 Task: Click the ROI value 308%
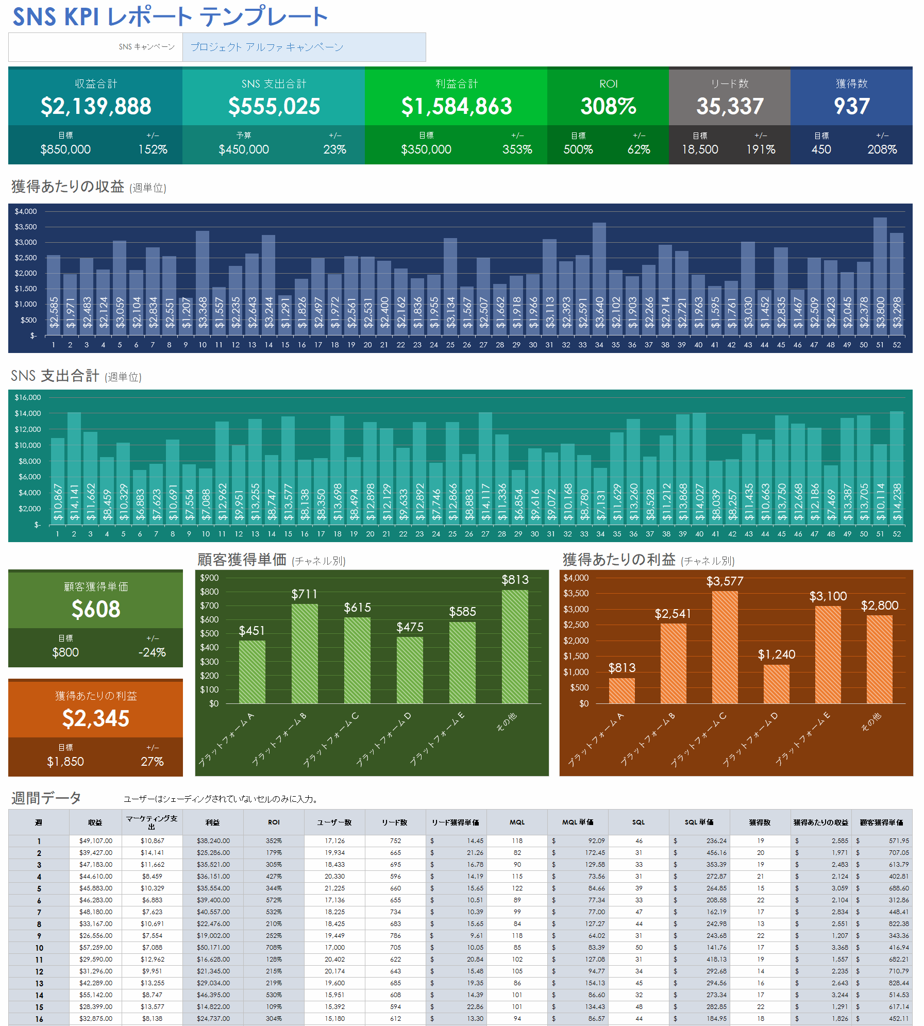(608, 106)
